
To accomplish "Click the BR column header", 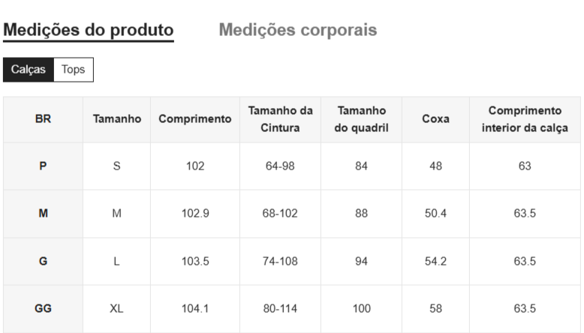I will click(43, 118).
